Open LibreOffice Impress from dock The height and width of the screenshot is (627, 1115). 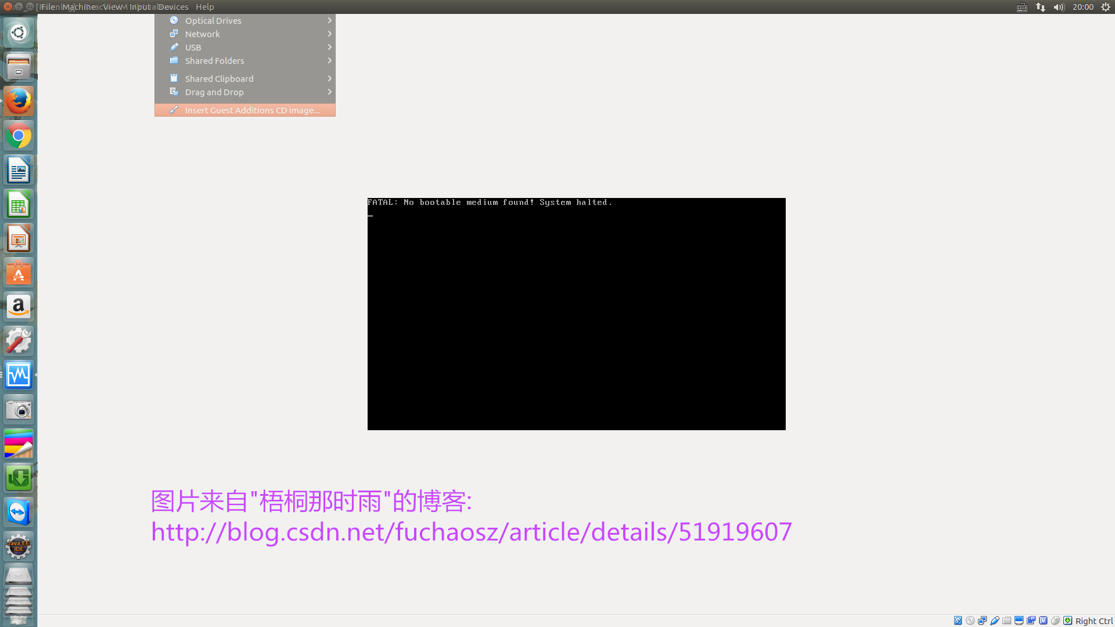tap(19, 238)
